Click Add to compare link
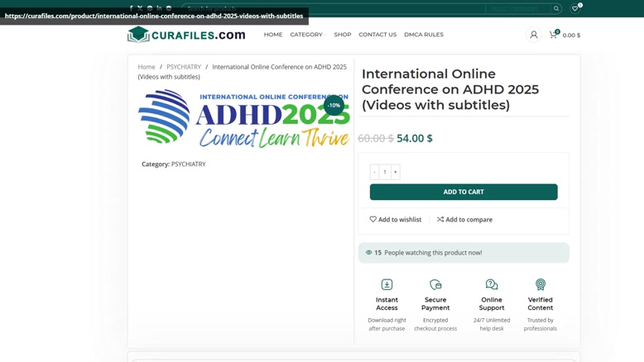 click(464, 219)
